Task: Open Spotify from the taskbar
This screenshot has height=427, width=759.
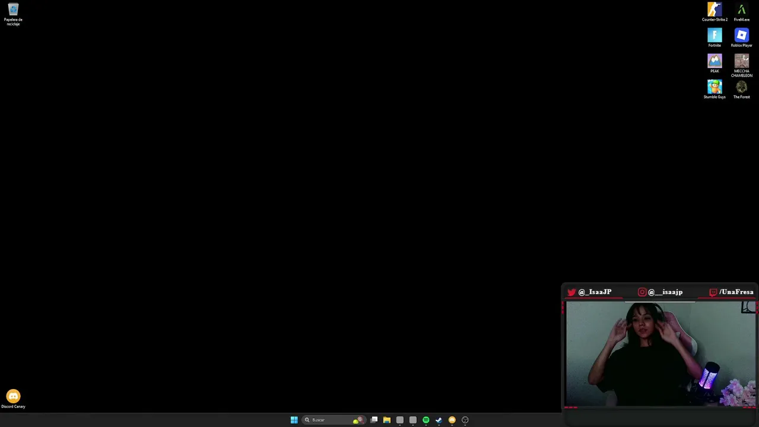Action: point(426,420)
